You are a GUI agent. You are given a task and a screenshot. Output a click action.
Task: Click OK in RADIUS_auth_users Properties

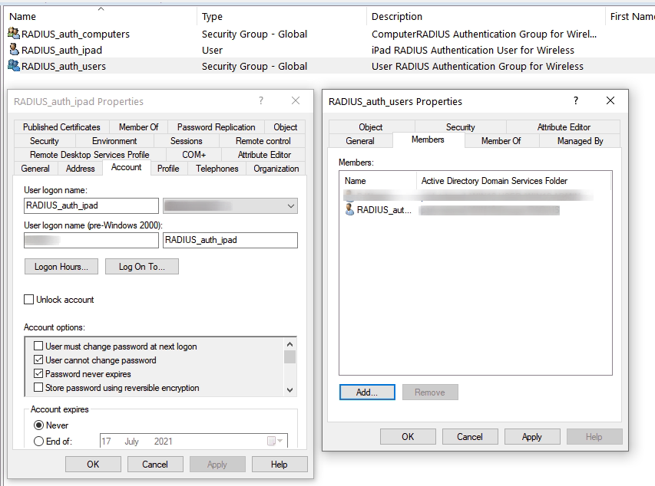click(408, 436)
